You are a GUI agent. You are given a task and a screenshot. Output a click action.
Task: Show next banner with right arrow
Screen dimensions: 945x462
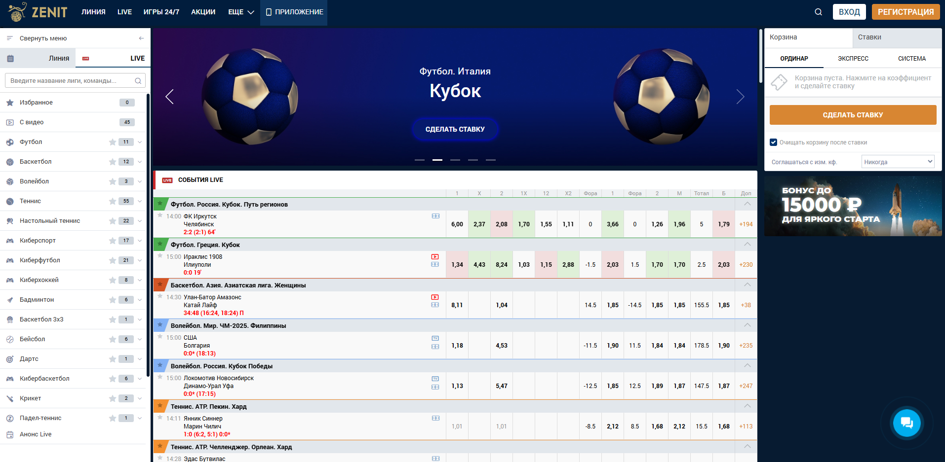(x=740, y=97)
